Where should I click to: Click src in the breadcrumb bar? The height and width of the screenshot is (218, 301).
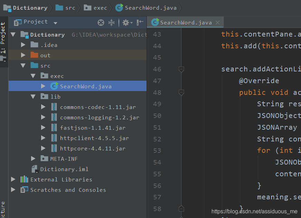tap(65, 8)
